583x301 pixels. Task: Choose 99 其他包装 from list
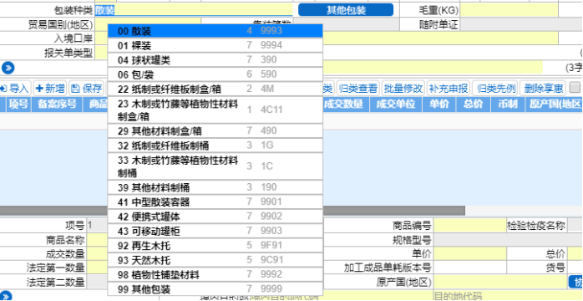point(215,288)
